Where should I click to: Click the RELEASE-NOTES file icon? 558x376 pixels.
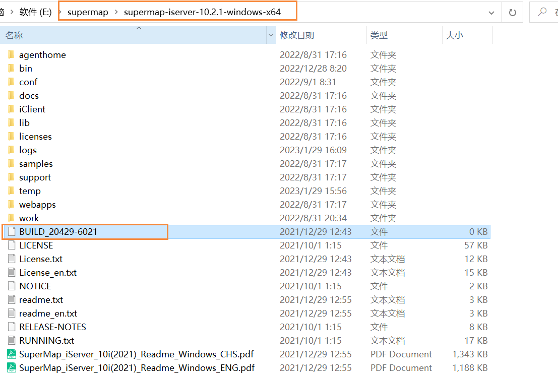point(12,327)
